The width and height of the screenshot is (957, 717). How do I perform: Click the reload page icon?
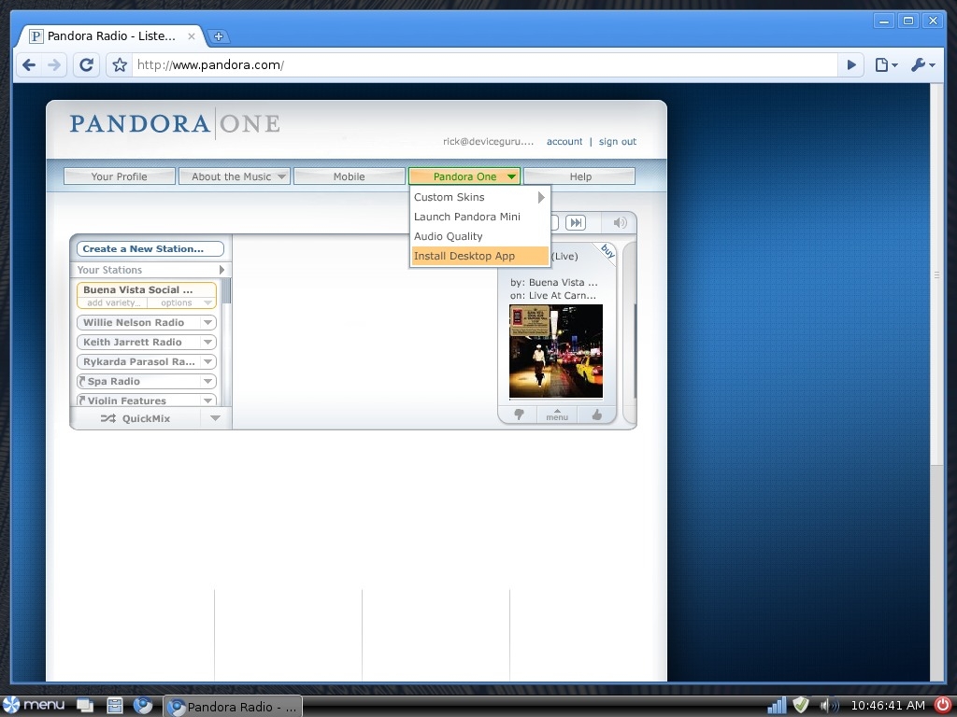pos(86,65)
